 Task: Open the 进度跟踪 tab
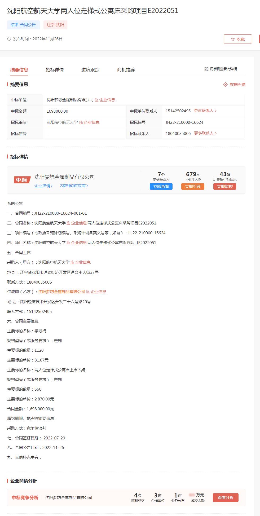tap(90, 70)
